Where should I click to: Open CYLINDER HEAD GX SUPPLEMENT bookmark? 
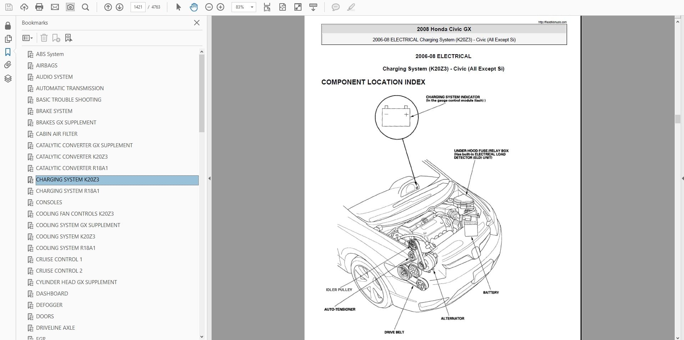(x=76, y=282)
